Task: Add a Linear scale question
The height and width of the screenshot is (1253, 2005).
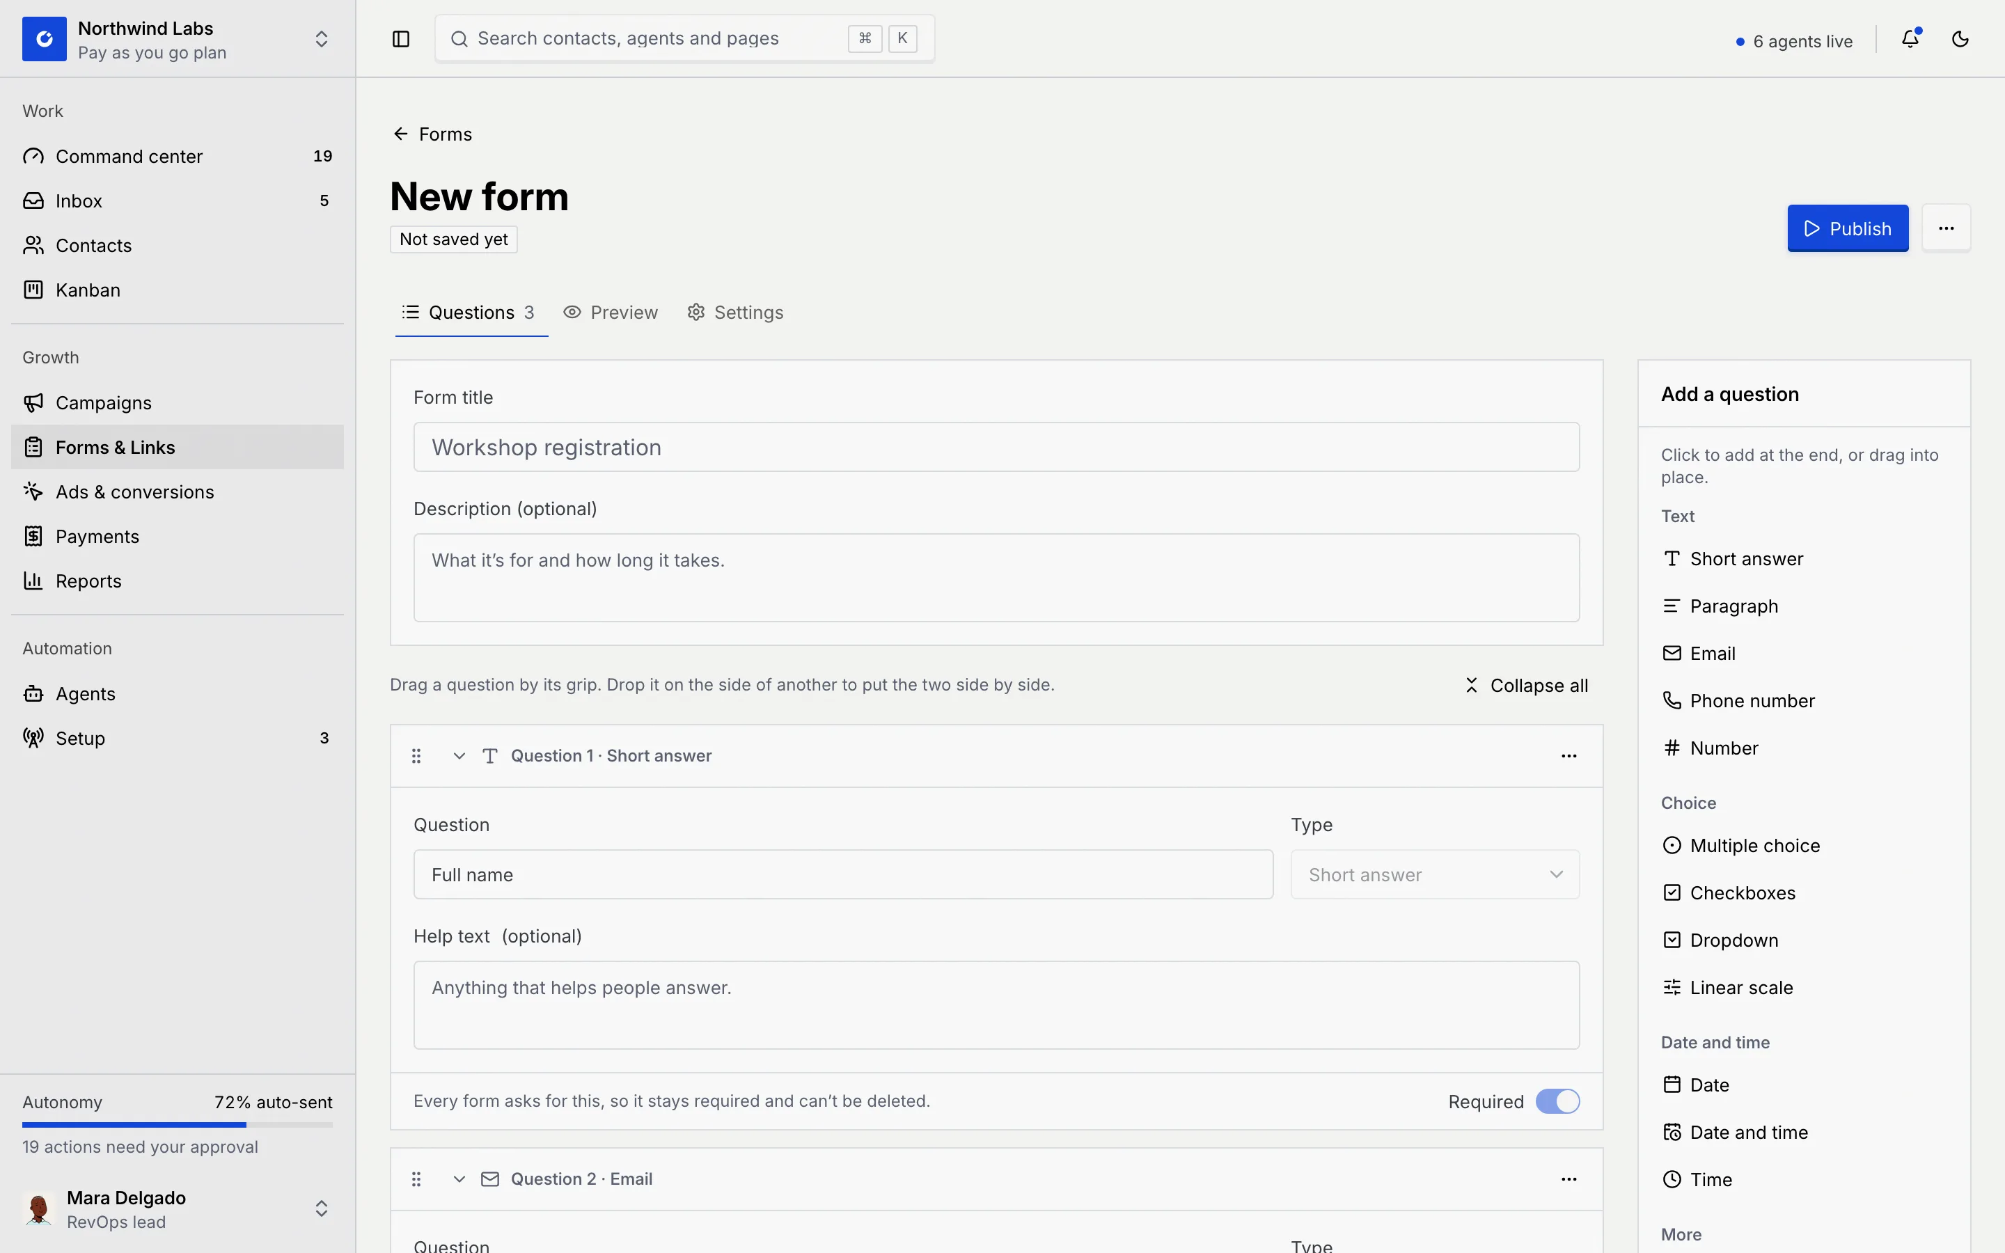Action: point(1804,987)
